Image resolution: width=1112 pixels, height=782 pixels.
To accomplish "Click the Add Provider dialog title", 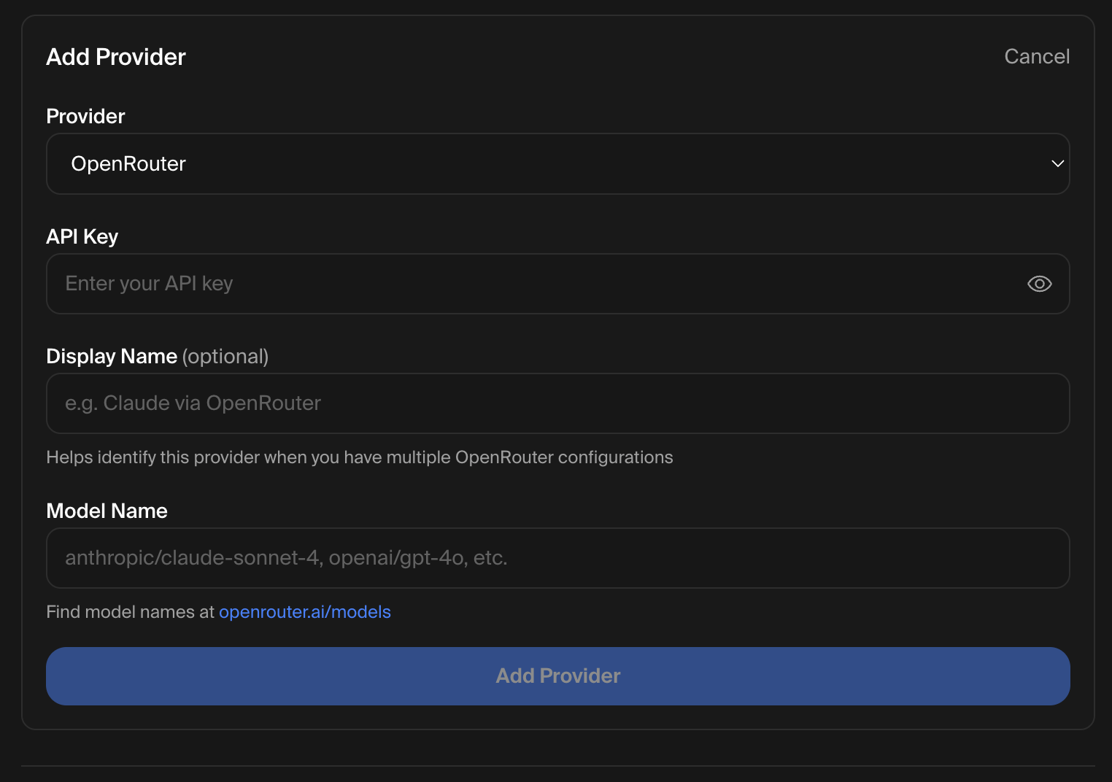I will [x=116, y=57].
